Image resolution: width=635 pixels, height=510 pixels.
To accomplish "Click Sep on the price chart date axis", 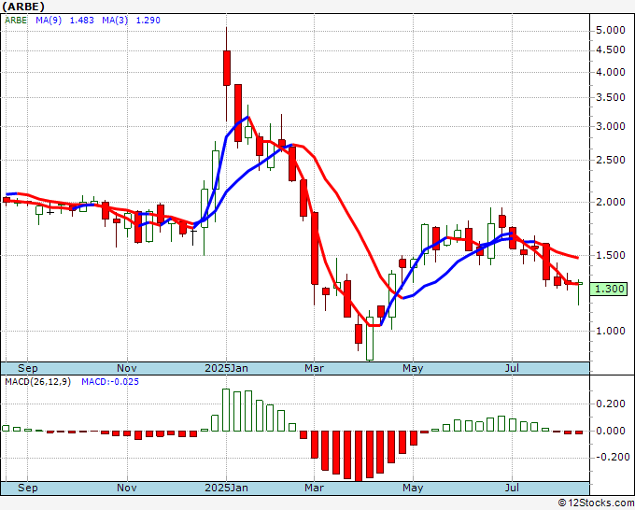I will (x=28, y=368).
